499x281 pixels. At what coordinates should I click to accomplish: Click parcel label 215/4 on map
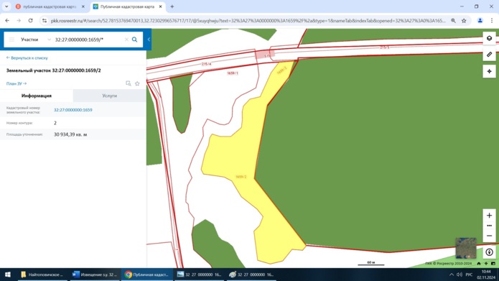206,64
